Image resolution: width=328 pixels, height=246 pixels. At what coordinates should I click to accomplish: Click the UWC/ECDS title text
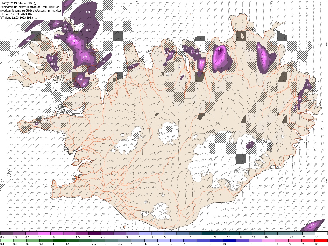[9, 3]
